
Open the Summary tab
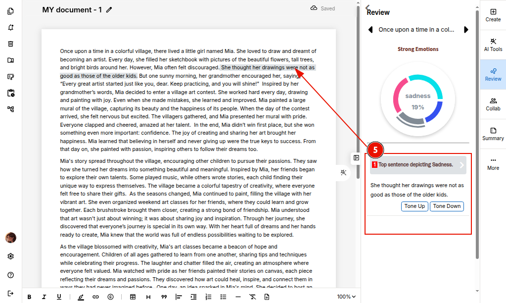493,134
